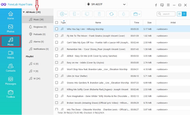Click the 00:09:29 time cell
The height and width of the screenshot is (115, 190).
[x=135, y=103]
